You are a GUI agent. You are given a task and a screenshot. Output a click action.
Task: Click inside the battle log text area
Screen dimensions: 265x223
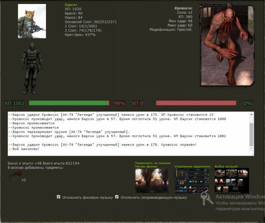click(x=128, y=133)
